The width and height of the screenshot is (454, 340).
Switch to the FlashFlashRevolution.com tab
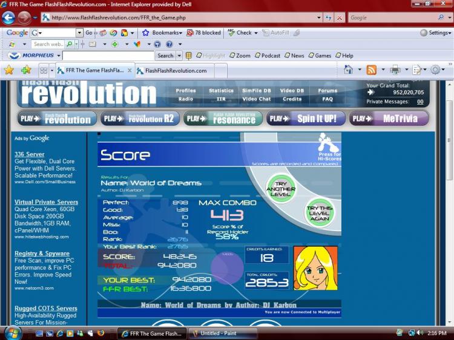(x=176, y=71)
